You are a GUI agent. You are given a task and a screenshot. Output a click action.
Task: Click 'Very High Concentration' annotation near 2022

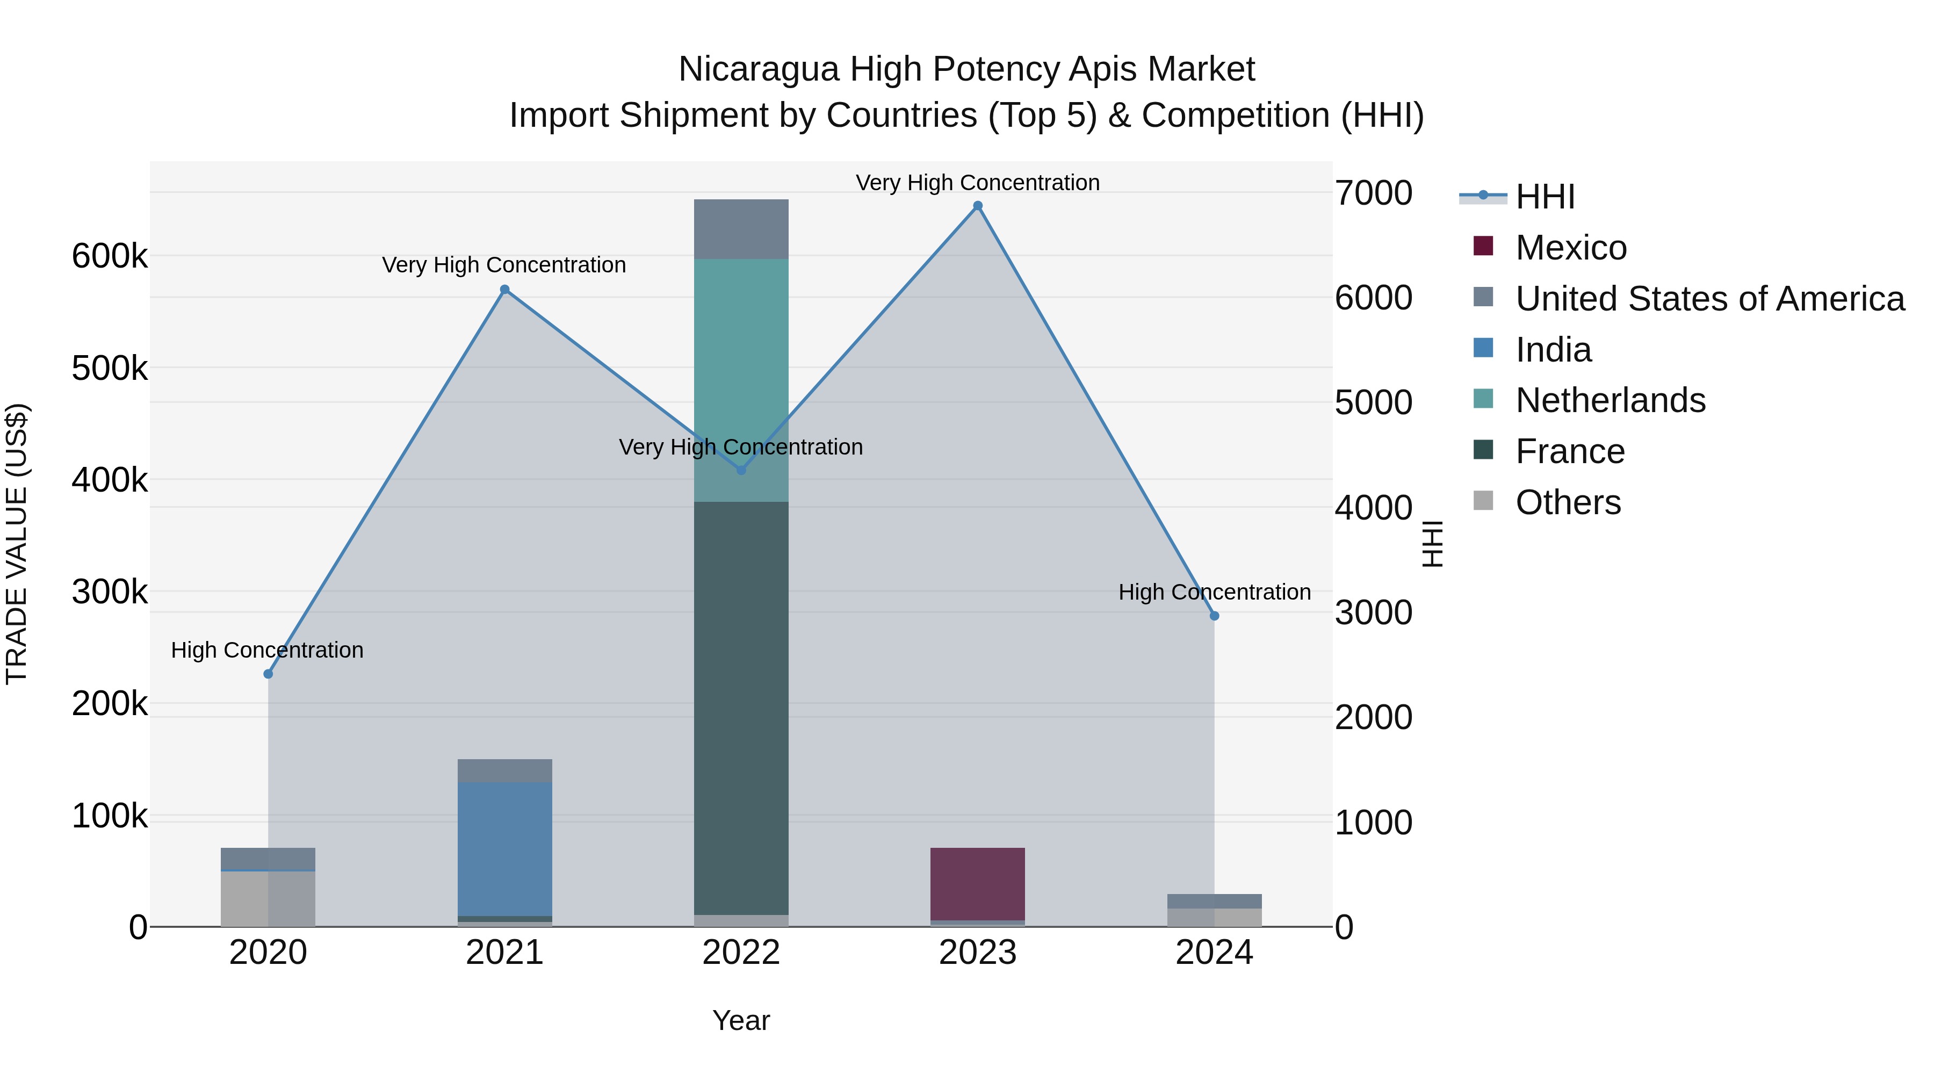point(741,447)
